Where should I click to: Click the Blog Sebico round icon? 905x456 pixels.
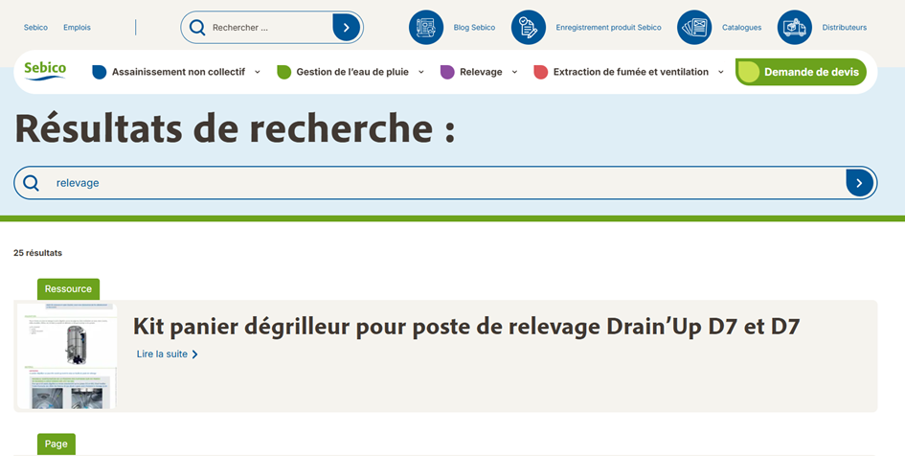(426, 27)
